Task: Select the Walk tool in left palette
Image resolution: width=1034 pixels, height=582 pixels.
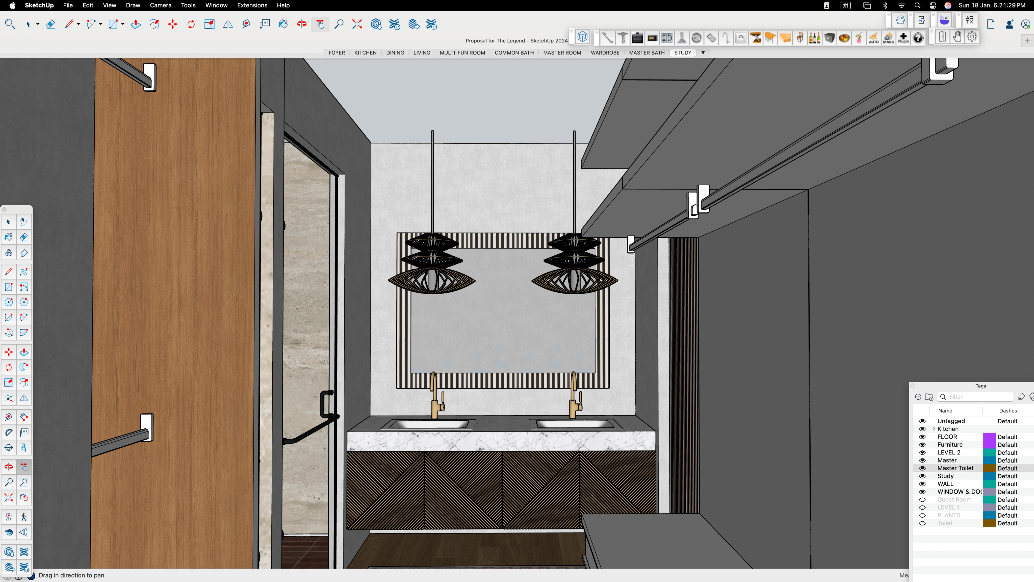Action: (x=24, y=517)
